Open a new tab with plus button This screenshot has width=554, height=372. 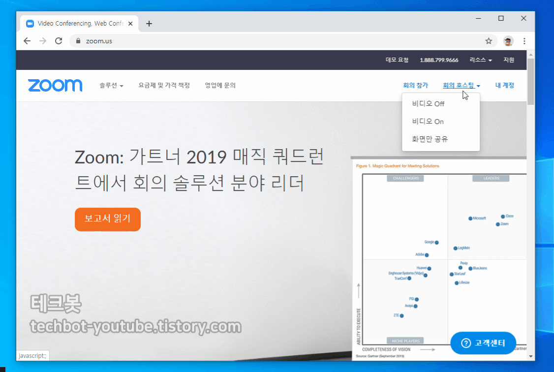[x=149, y=24]
